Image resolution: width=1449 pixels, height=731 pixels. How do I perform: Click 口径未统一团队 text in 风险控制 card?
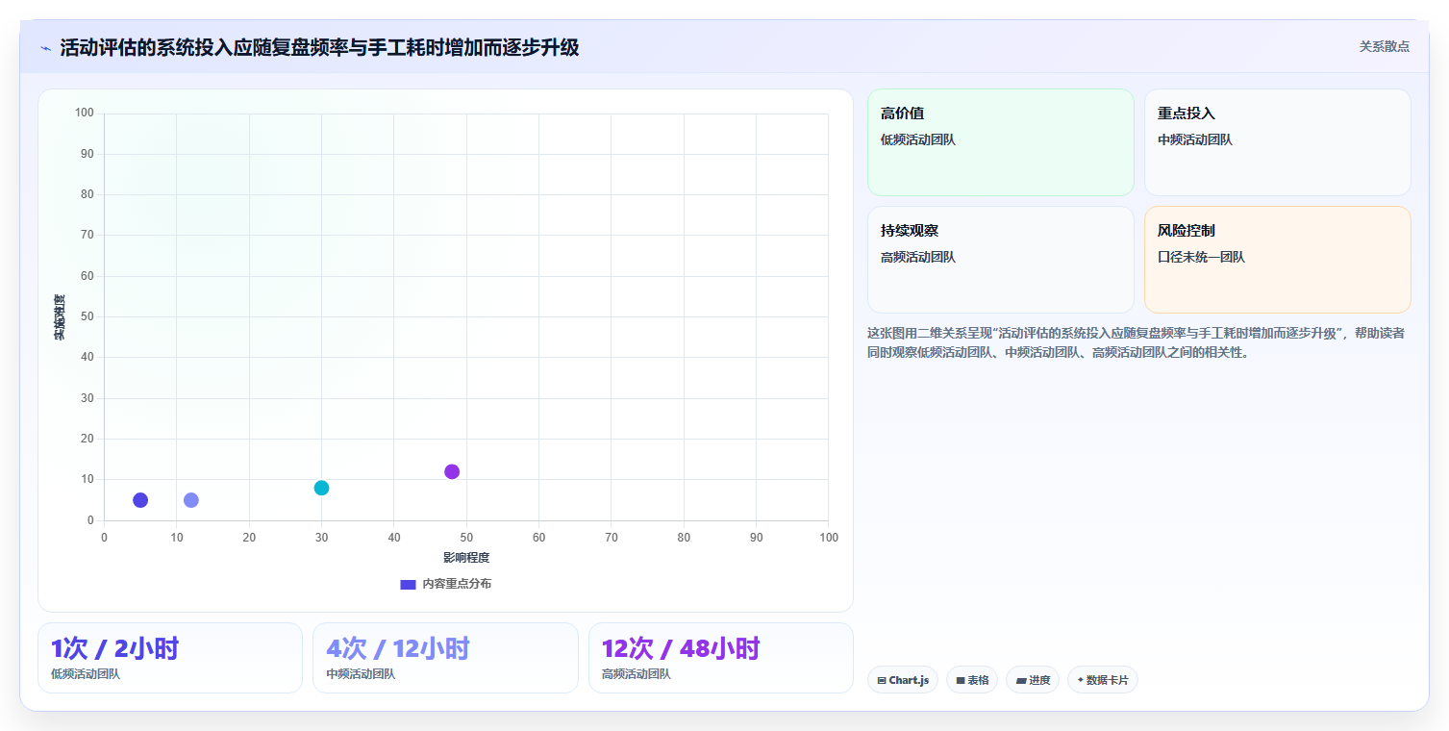coord(1201,257)
